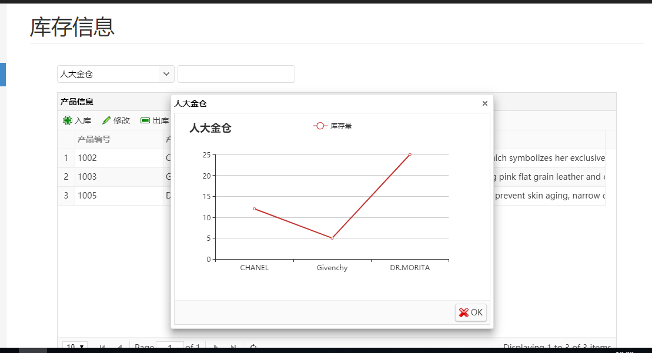Click the empty search box beside the warehouse selector
The width and height of the screenshot is (652, 353).
(236, 74)
